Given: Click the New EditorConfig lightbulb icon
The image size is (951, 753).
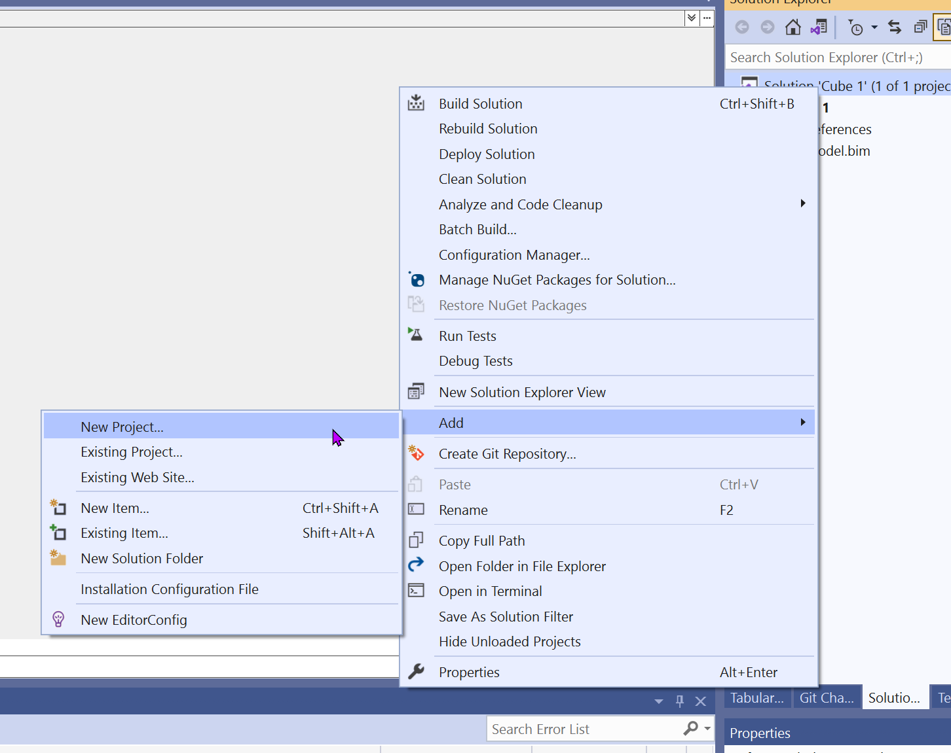Looking at the screenshot, I should (58, 619).
